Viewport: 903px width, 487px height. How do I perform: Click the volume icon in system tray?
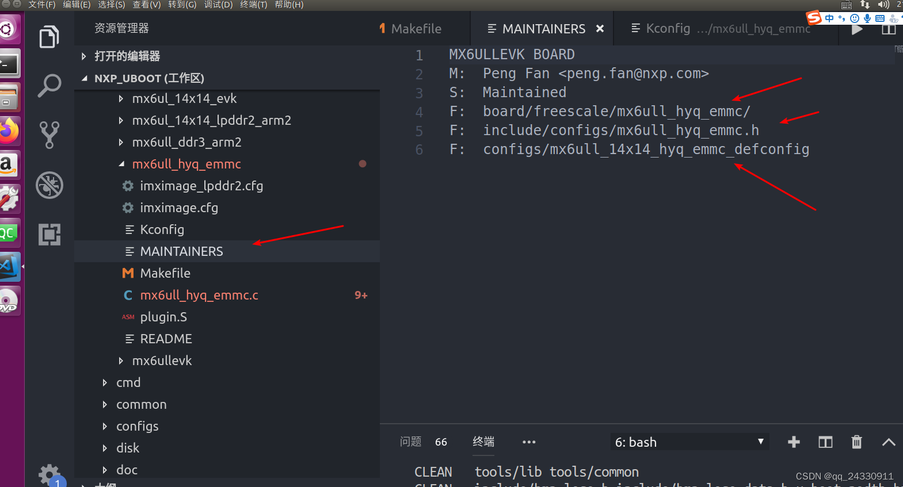(x=883, y=5)
